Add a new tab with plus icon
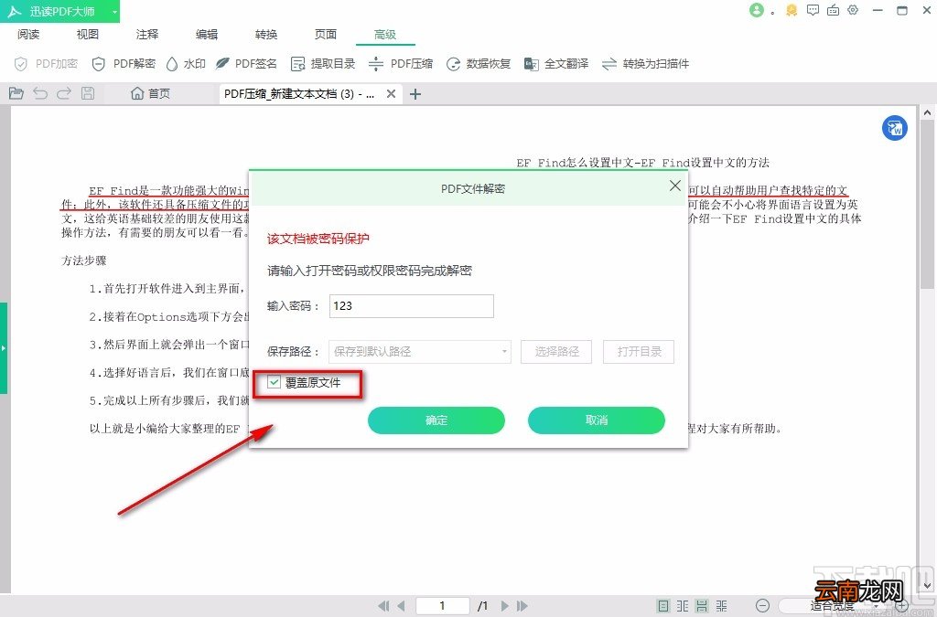 pyautogui.click(x=415, y=93)
